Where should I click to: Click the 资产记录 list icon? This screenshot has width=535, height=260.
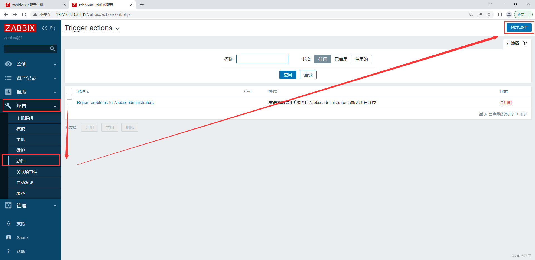pos(8,78)
